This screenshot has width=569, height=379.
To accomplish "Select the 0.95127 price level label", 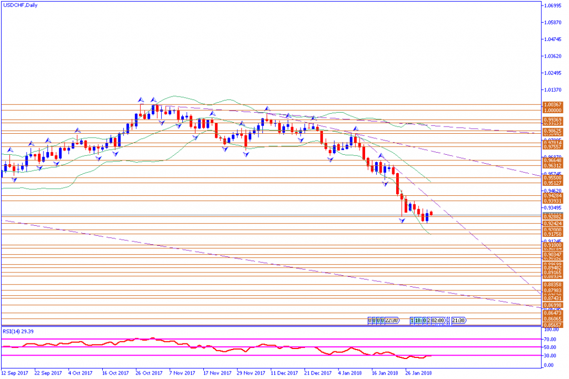I will coord(552,183).
